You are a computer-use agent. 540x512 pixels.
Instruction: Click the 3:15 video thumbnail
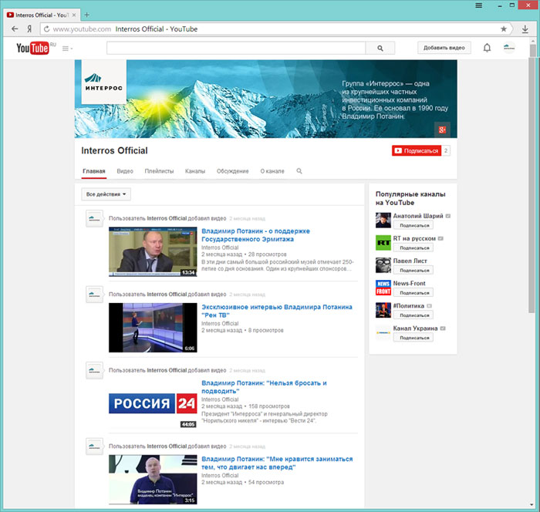[x=153, y=480]
